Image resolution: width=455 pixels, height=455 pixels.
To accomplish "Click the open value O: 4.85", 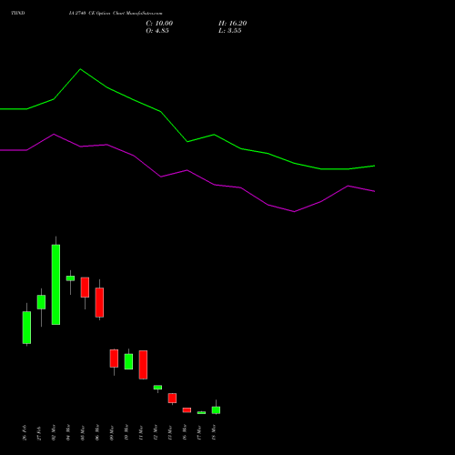I will tap(157, 31).
